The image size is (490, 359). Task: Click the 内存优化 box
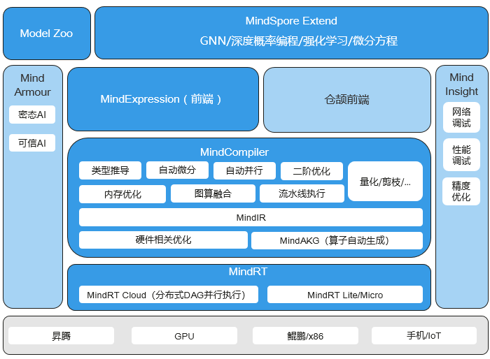pos(122,194)
